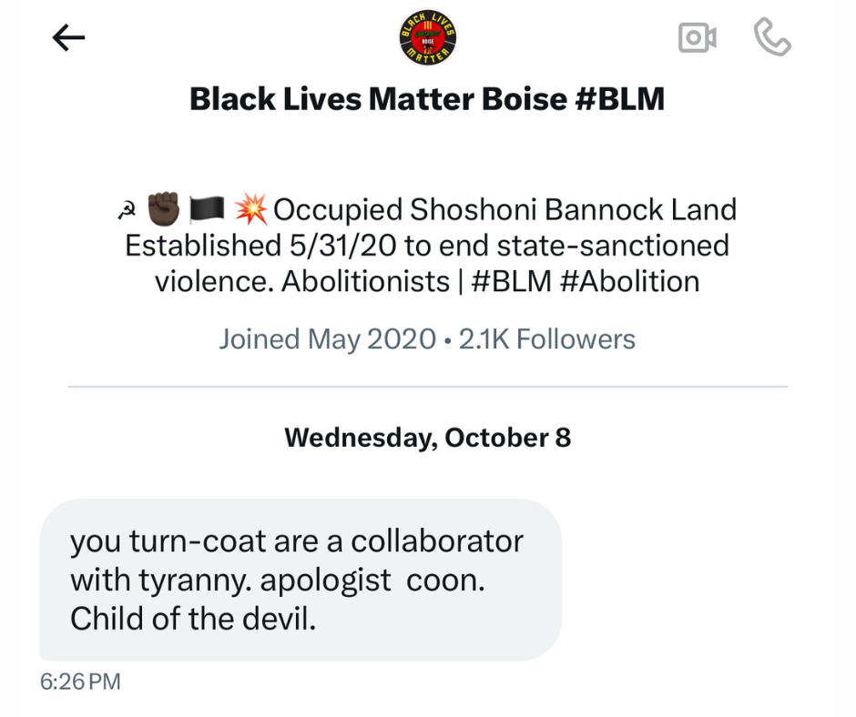Screen dimensions: 856x717
Task: Select the received message bubble
Action: click(300, 580)
